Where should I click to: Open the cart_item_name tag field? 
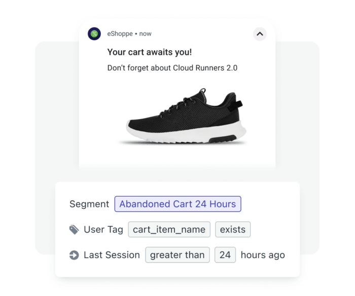coord(169,230)
